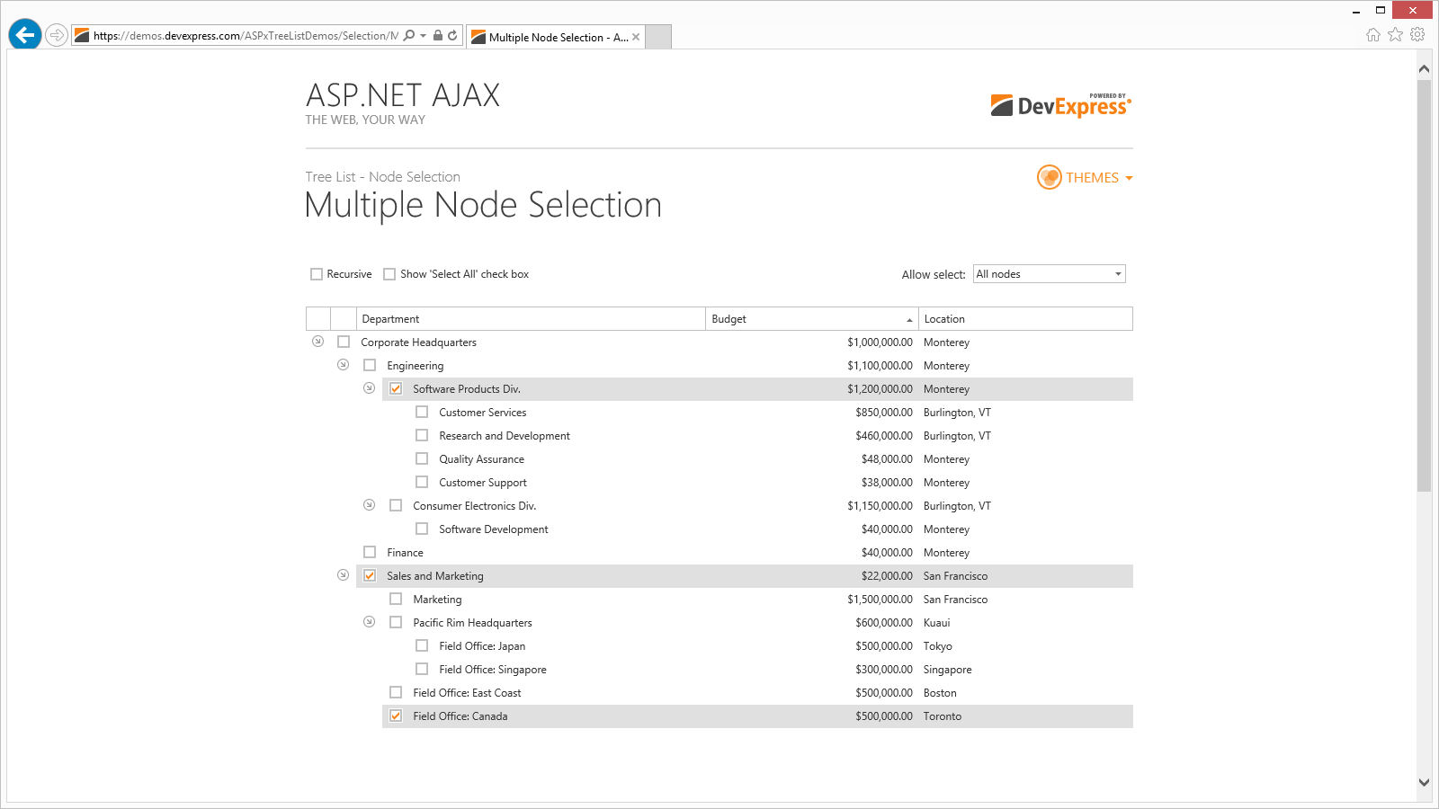Sort by the Budget column header
The width and height of the screenshot is (1439, 809).
point(812,319)
